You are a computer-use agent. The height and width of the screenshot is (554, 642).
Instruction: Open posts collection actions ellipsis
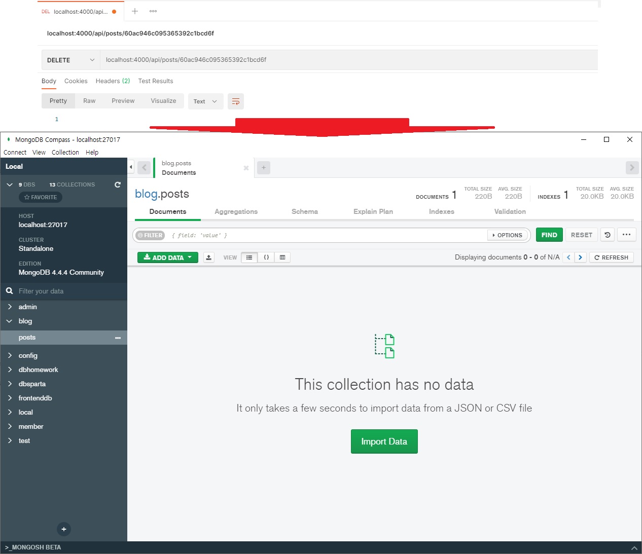118,338
